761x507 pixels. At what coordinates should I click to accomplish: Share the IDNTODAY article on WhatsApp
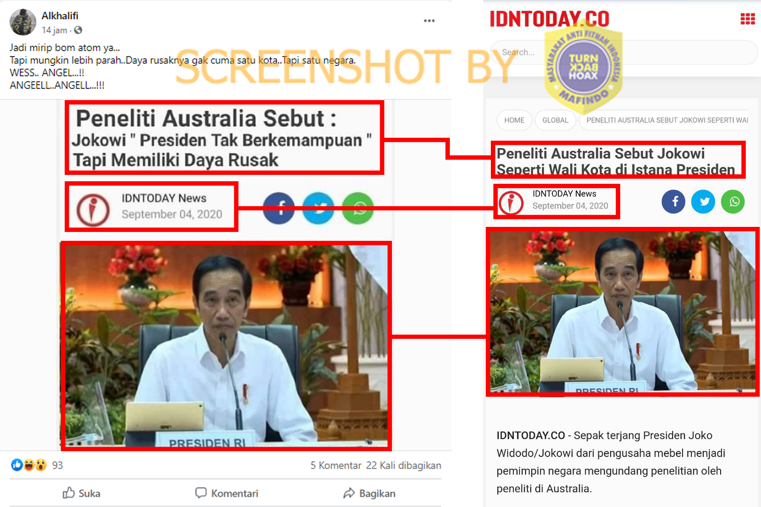tap(733, 202)
